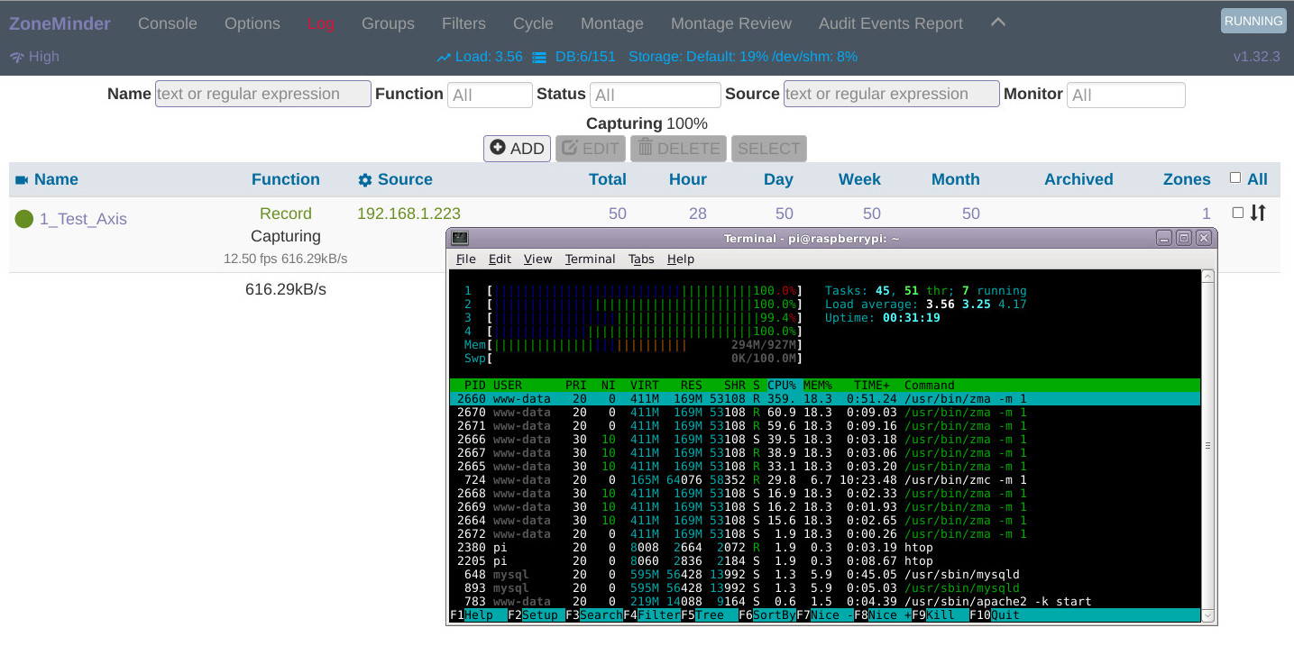Open Montage view
The width and height of the screenshot is (1294, 655).
612,23
